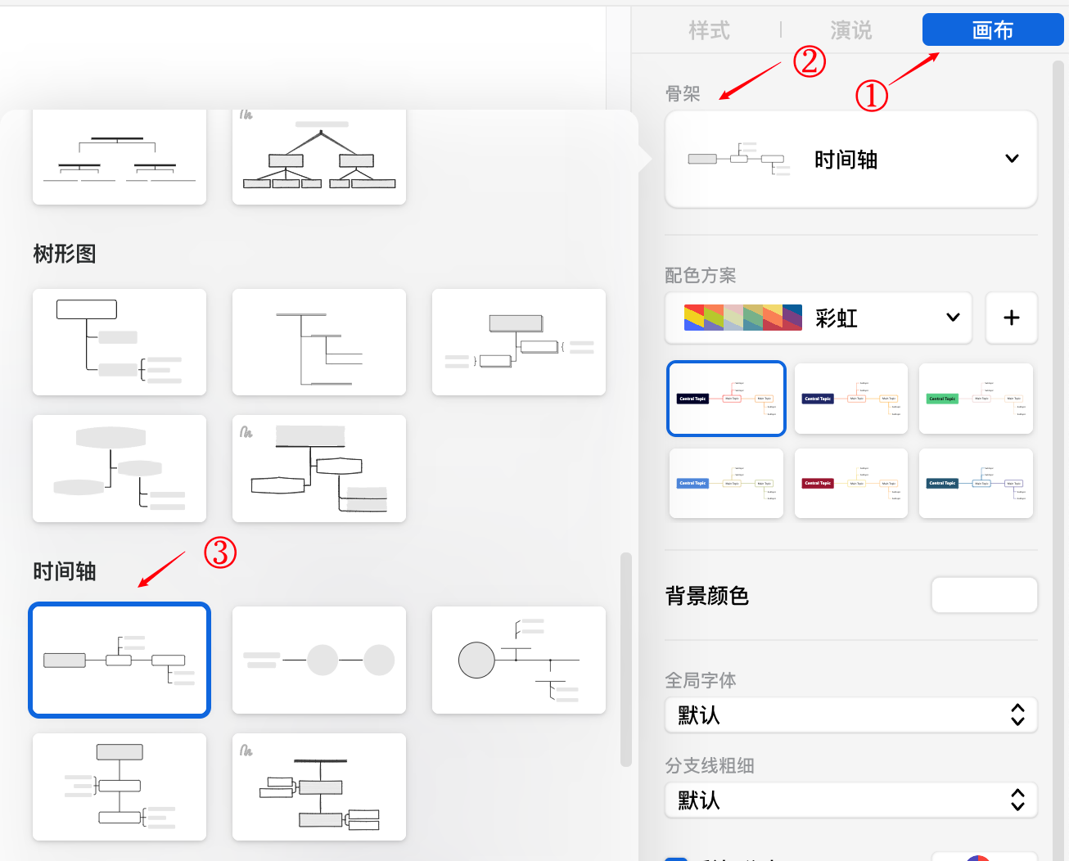Click the structure list vertical scrollbar

pyautogui.click(x=626, y=659)
